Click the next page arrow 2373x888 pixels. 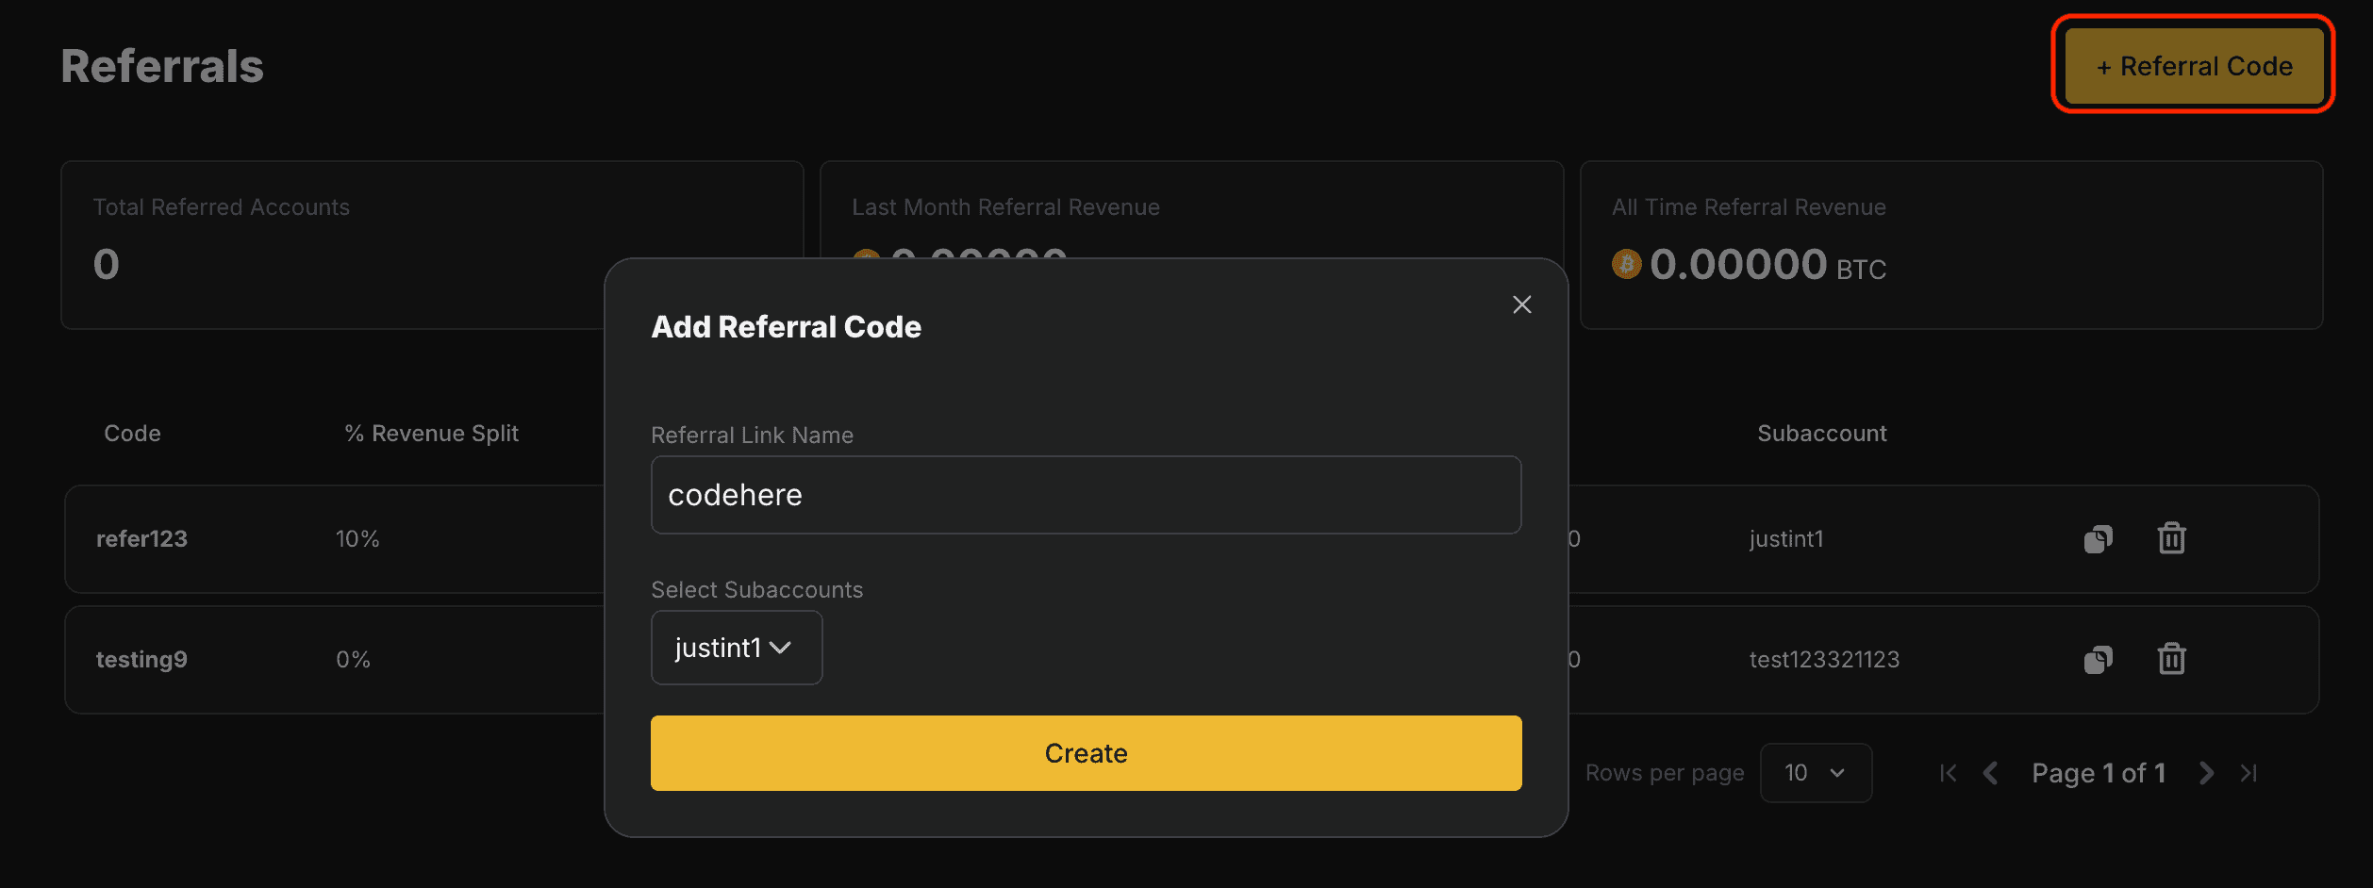pyautogui.click(x=2205, y=773)
